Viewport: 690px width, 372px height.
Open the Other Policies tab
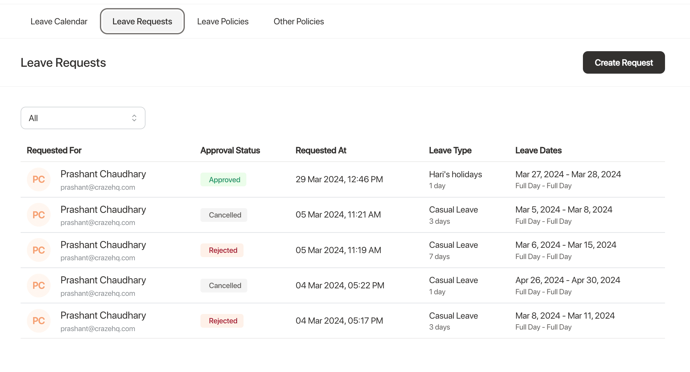tap(298, 21)
